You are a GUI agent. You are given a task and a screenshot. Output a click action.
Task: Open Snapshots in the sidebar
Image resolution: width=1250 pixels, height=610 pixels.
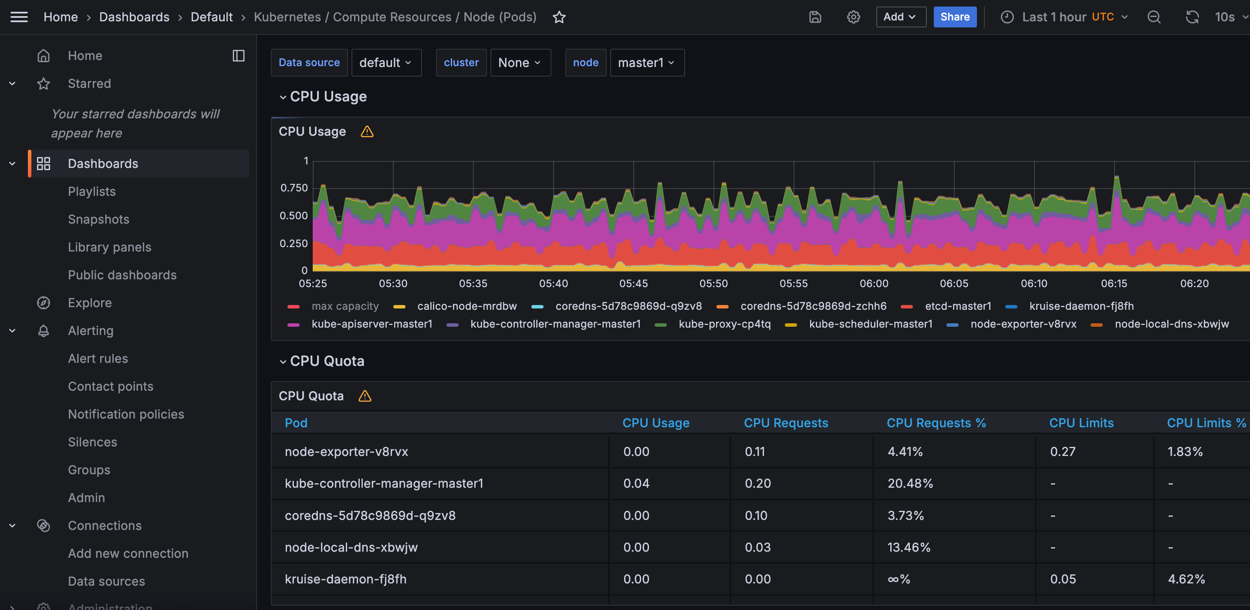click(98, 219)
